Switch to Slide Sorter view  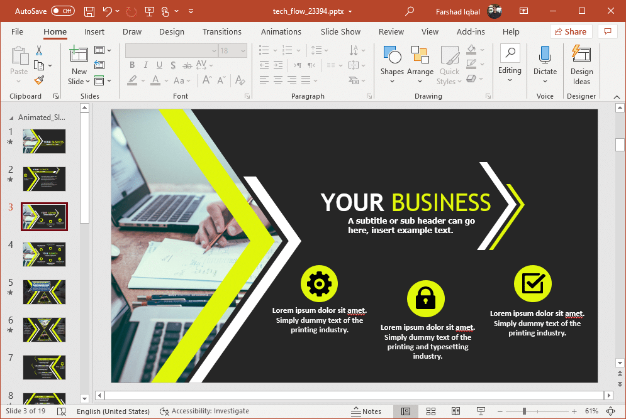pyautogui.click(x=431, y=411)
